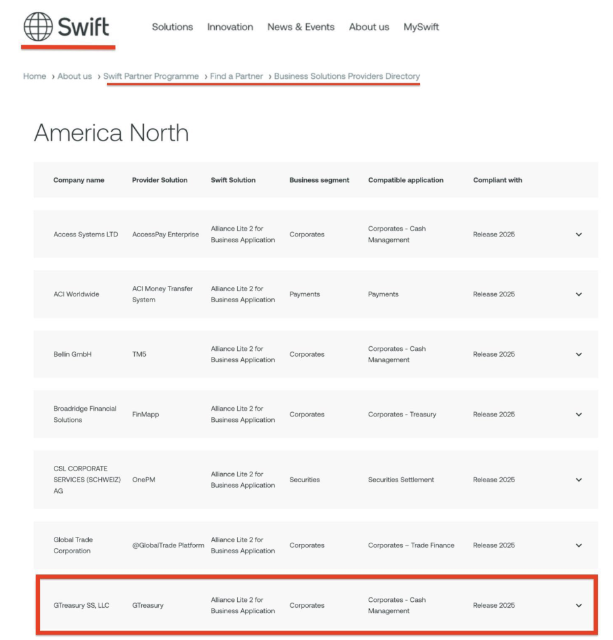This screenshot has height=640, width=613.
Task: Click the Payments business segment cell
Action: click(x=304, y=294)
